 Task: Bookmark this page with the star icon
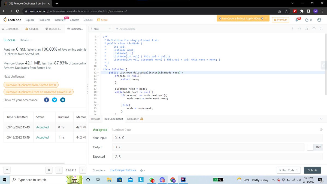pyautogui.click(x=286, y=11)
